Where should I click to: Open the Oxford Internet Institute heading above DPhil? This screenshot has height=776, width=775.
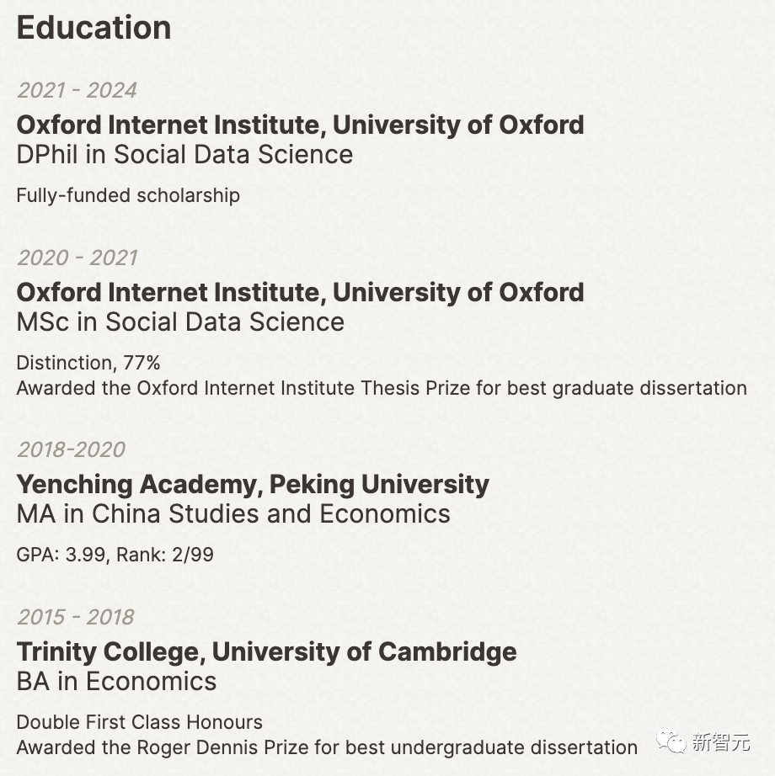point(300,125)
